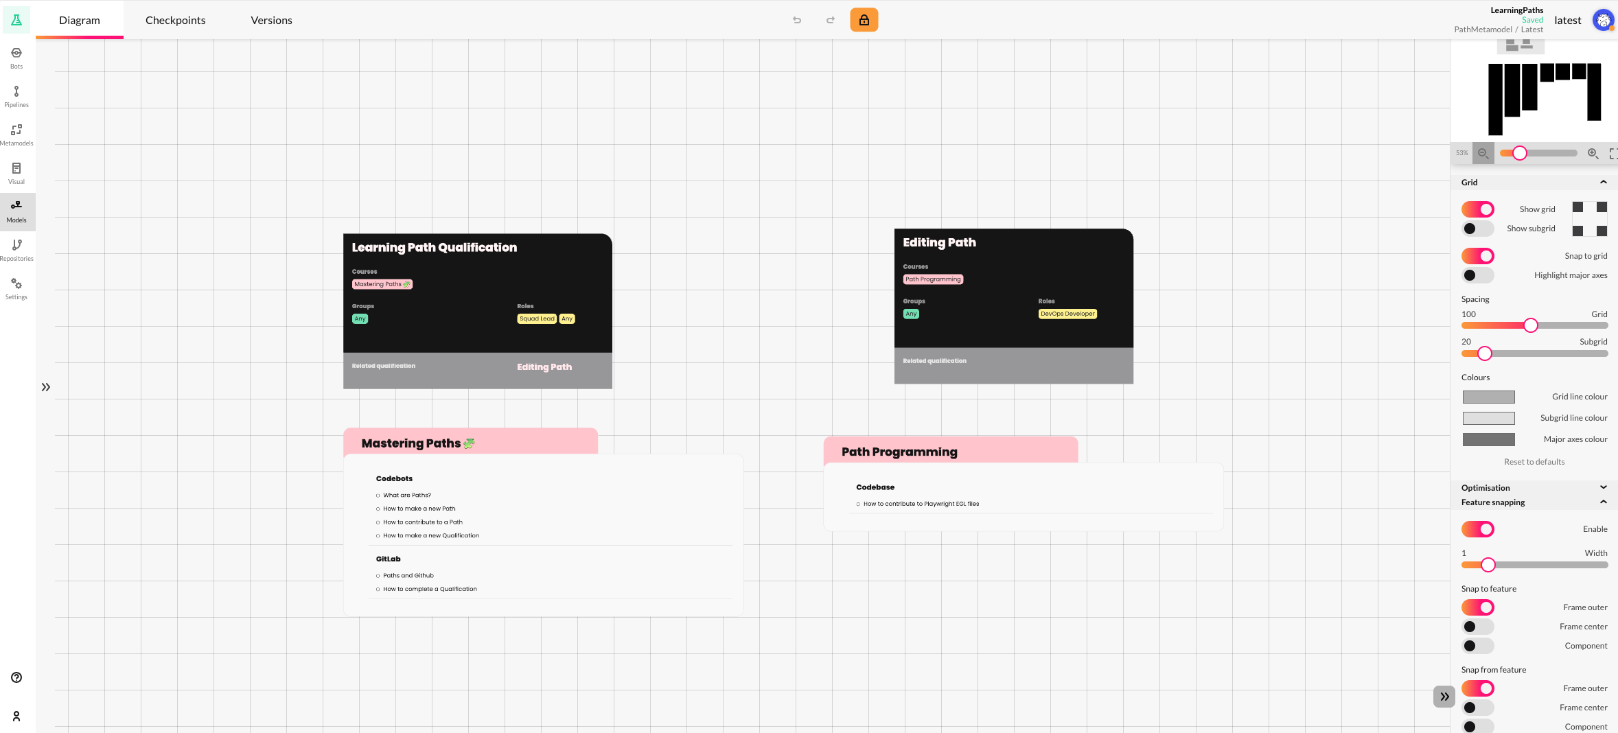Click the zoom level slider handle
This screenshot has height=733, width=1618.
(x=1520, y=153)
